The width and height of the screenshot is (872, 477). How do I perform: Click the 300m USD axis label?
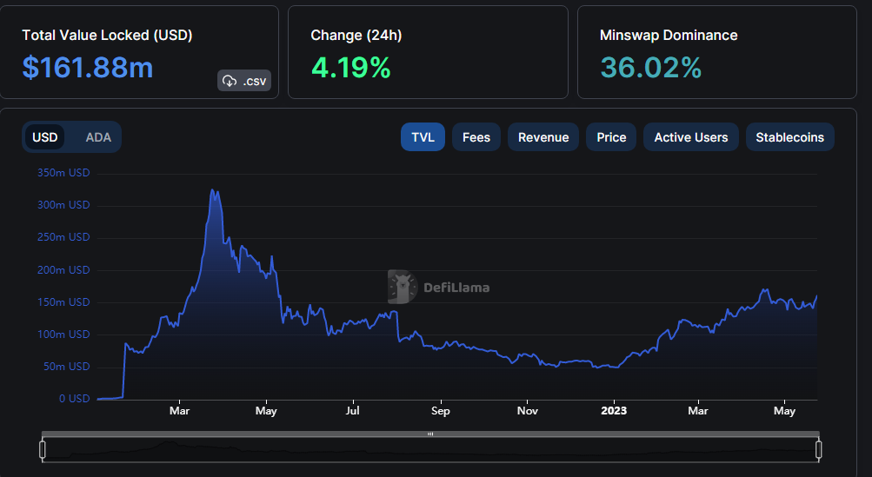(63, 205)
